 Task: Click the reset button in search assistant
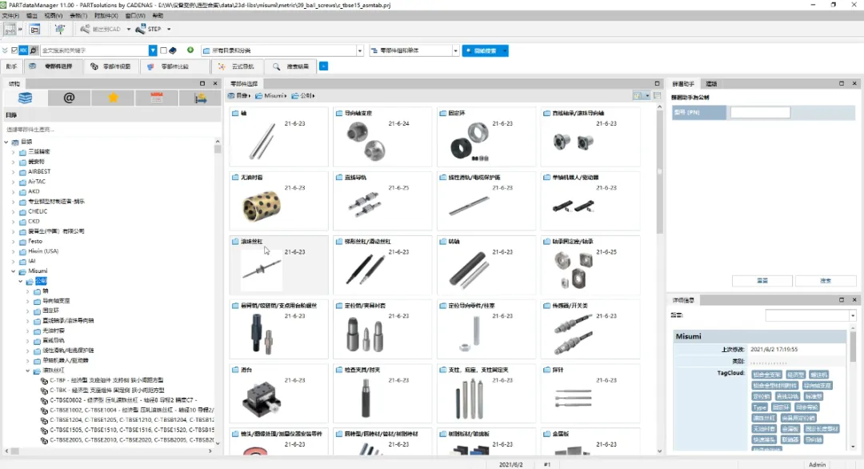[762, 281]
